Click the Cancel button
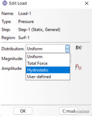Screen dimensions: 92x116 [69, 111]
